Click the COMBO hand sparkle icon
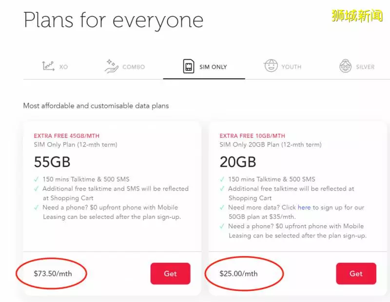 [x=112, y=66]
